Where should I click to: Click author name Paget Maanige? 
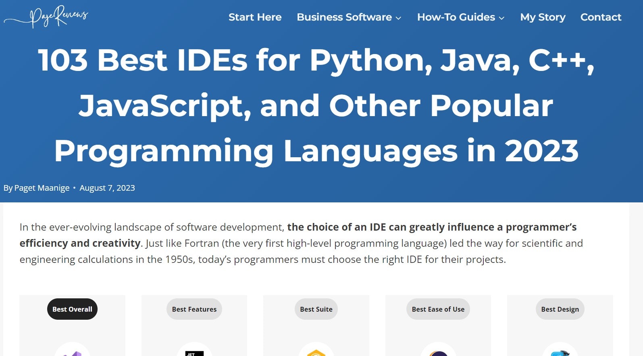[x=42, y=188]
